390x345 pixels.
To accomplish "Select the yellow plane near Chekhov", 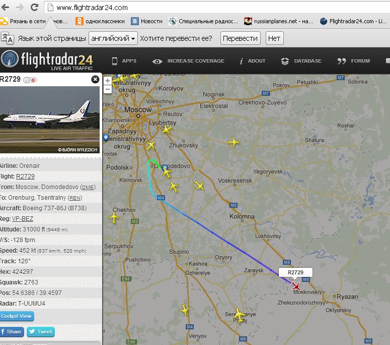I will (114, 217).
